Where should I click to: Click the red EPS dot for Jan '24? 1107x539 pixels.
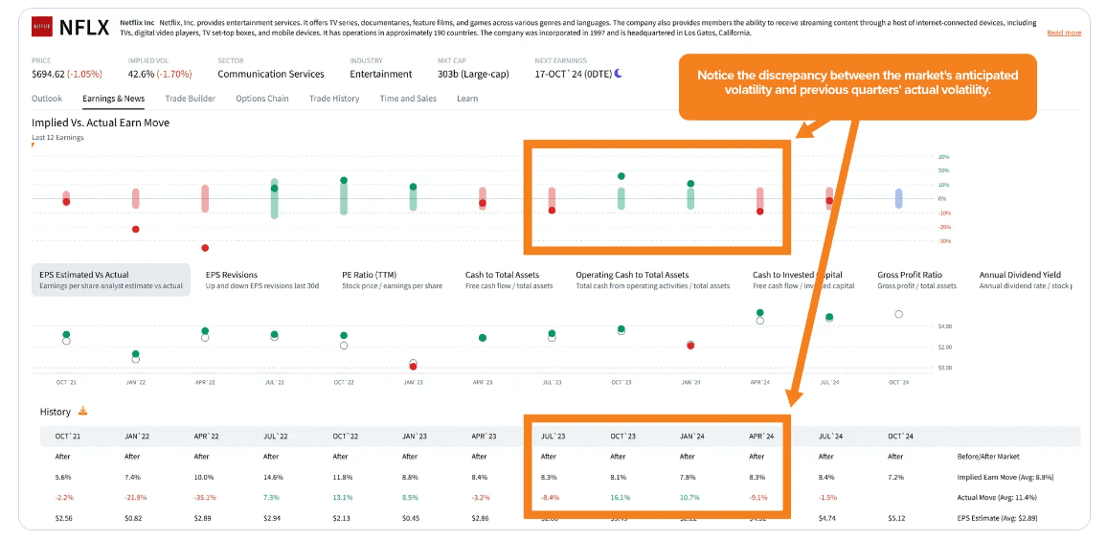pos(690,345)
